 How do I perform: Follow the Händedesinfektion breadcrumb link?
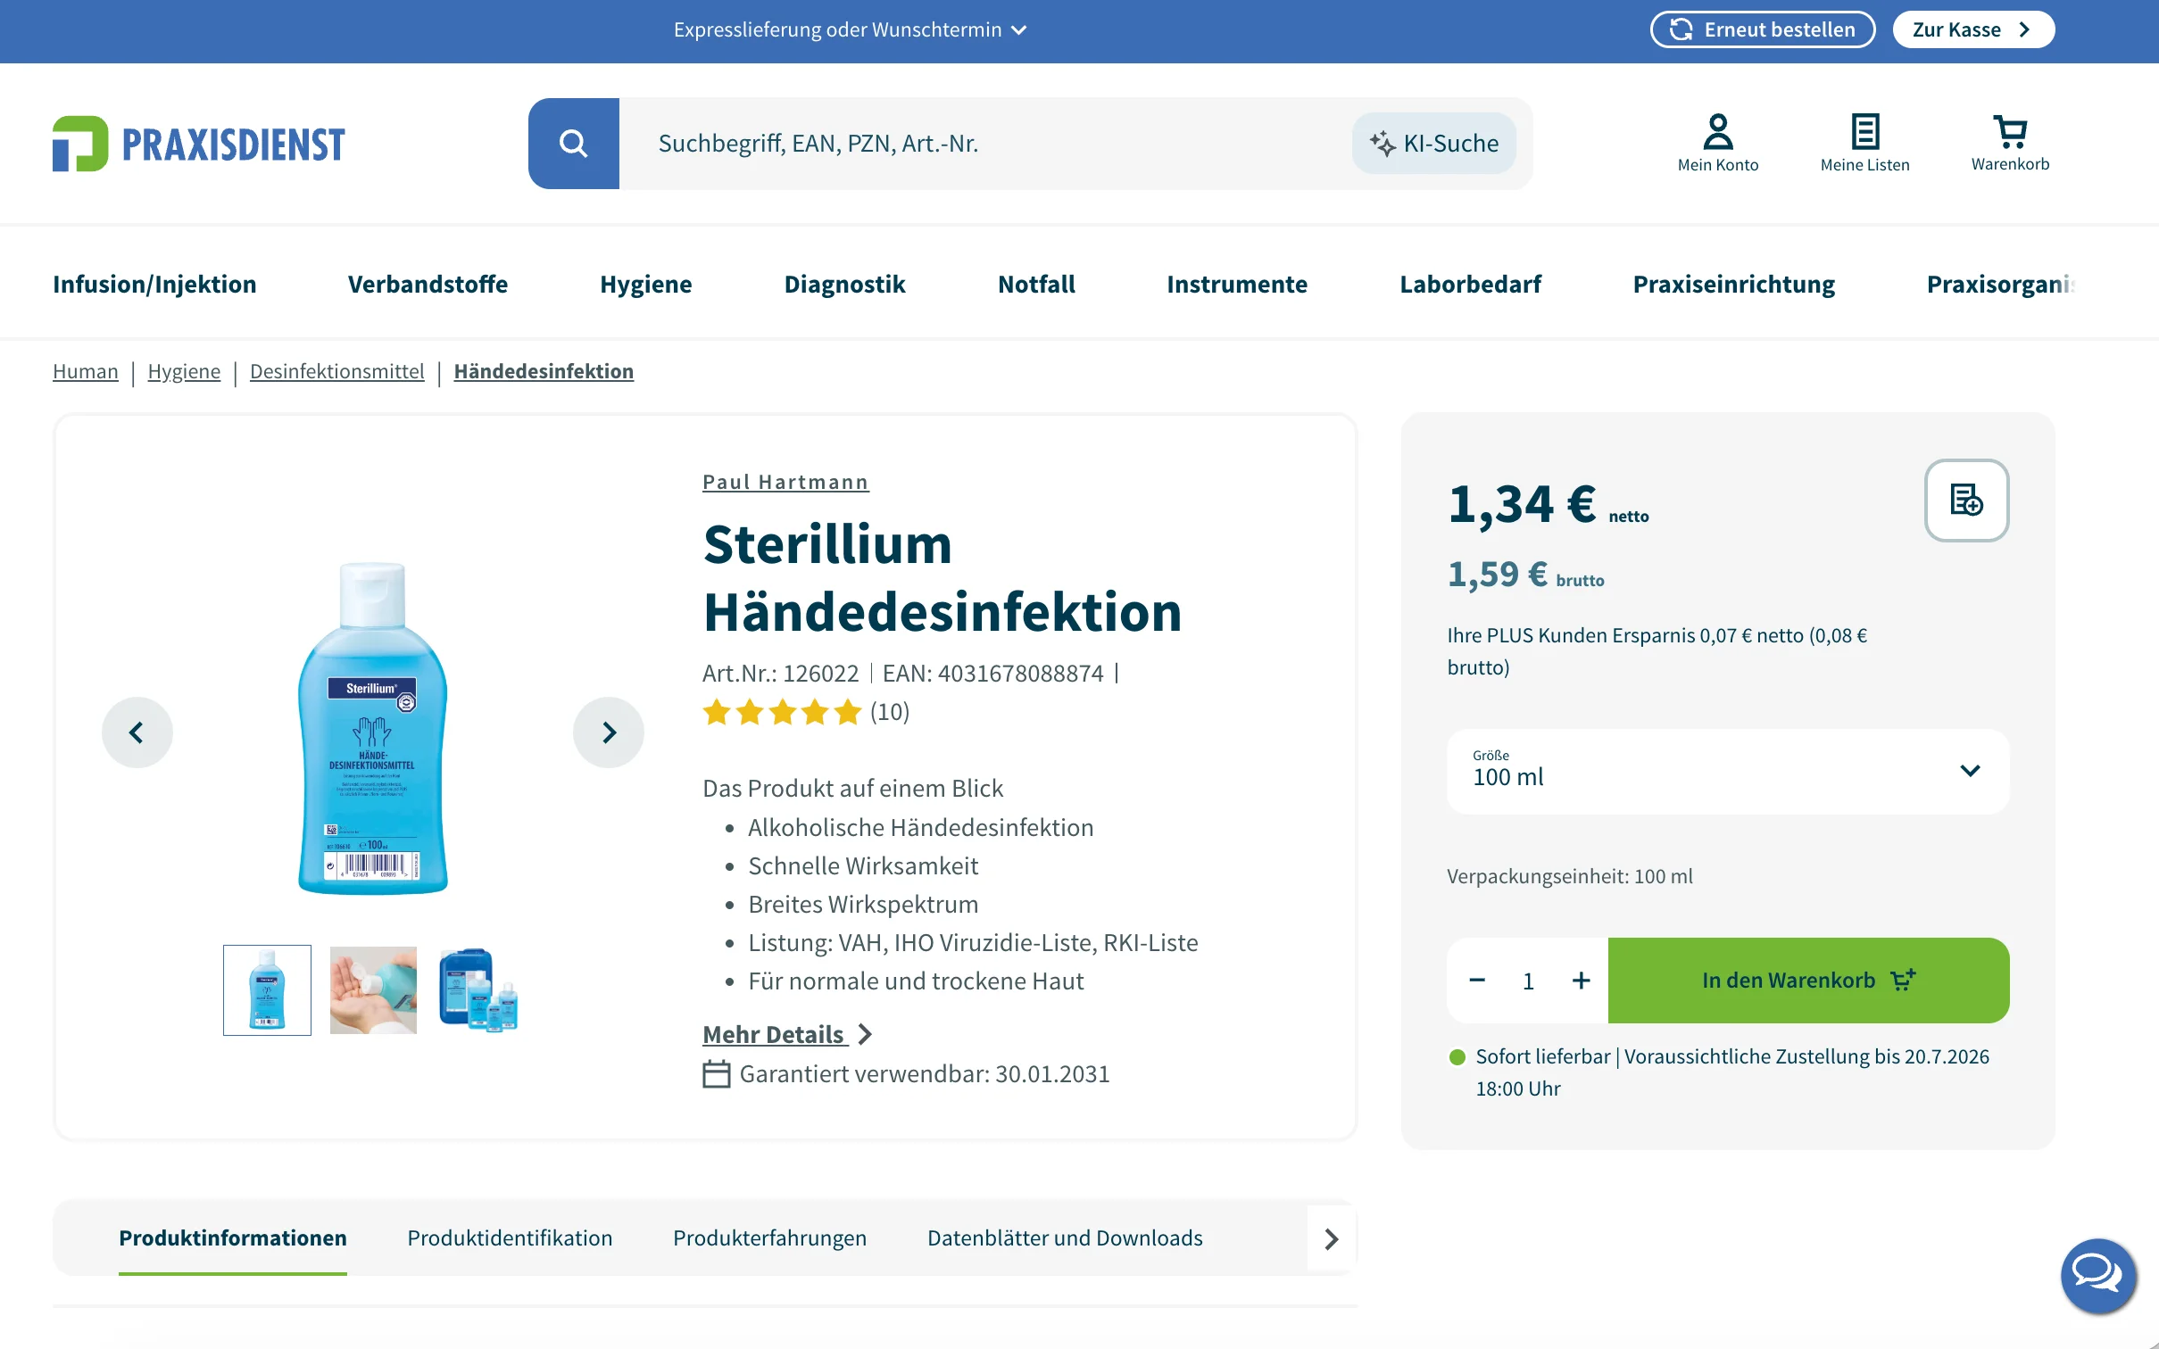[544, 371]
